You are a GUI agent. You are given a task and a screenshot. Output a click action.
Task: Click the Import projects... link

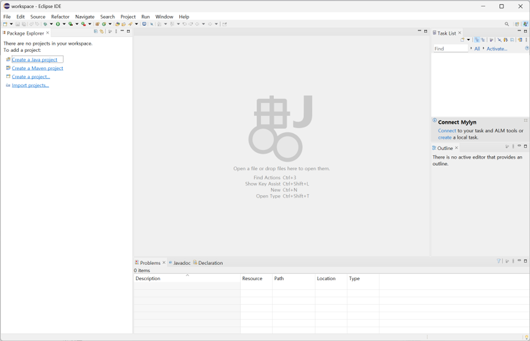coord(30,85)
